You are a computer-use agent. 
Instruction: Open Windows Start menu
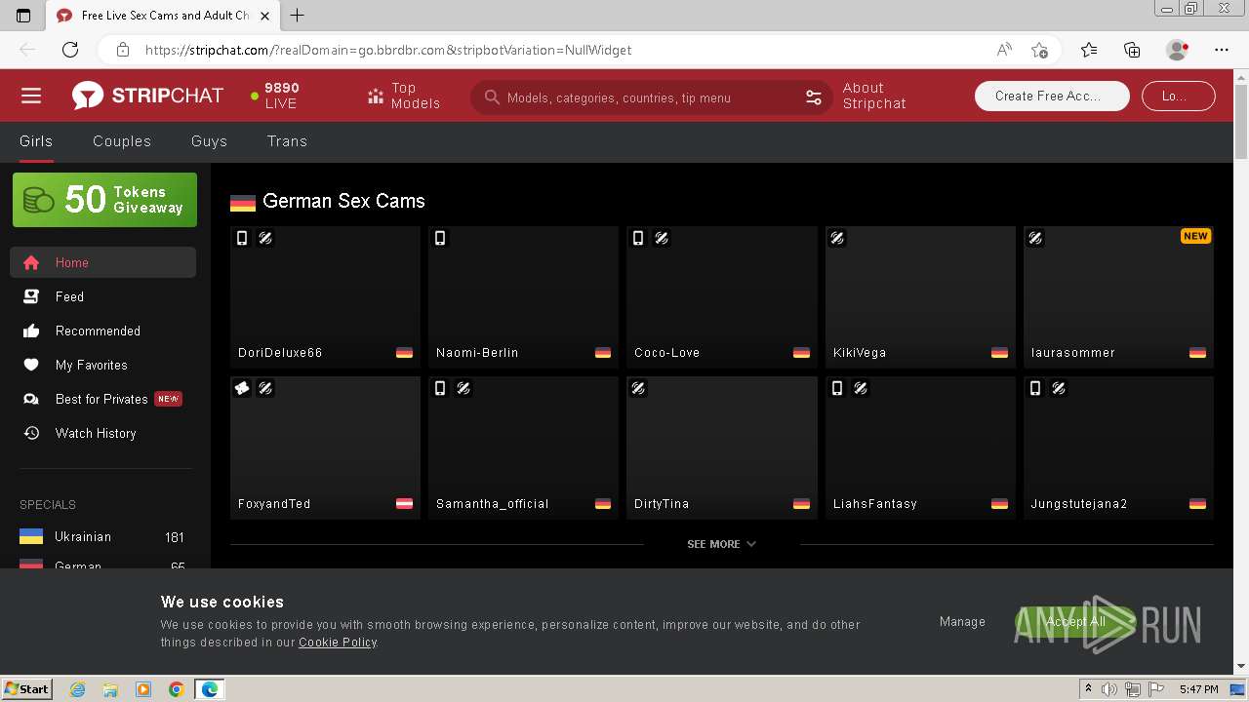pyautogui.click(x=27, y=688)
